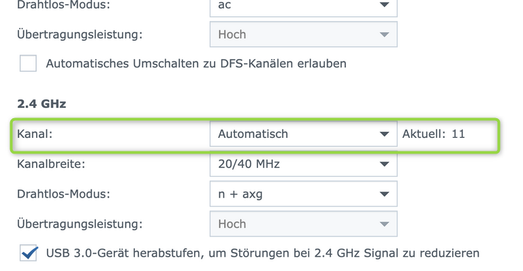Click the arrow of the "n + axg" dropdown

(384, 194)
